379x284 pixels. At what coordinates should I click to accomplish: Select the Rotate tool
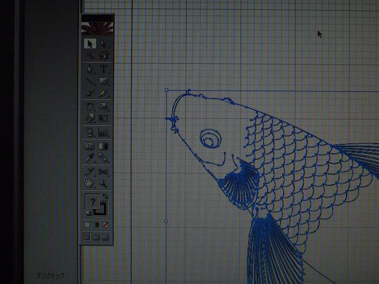click(90, 106)
